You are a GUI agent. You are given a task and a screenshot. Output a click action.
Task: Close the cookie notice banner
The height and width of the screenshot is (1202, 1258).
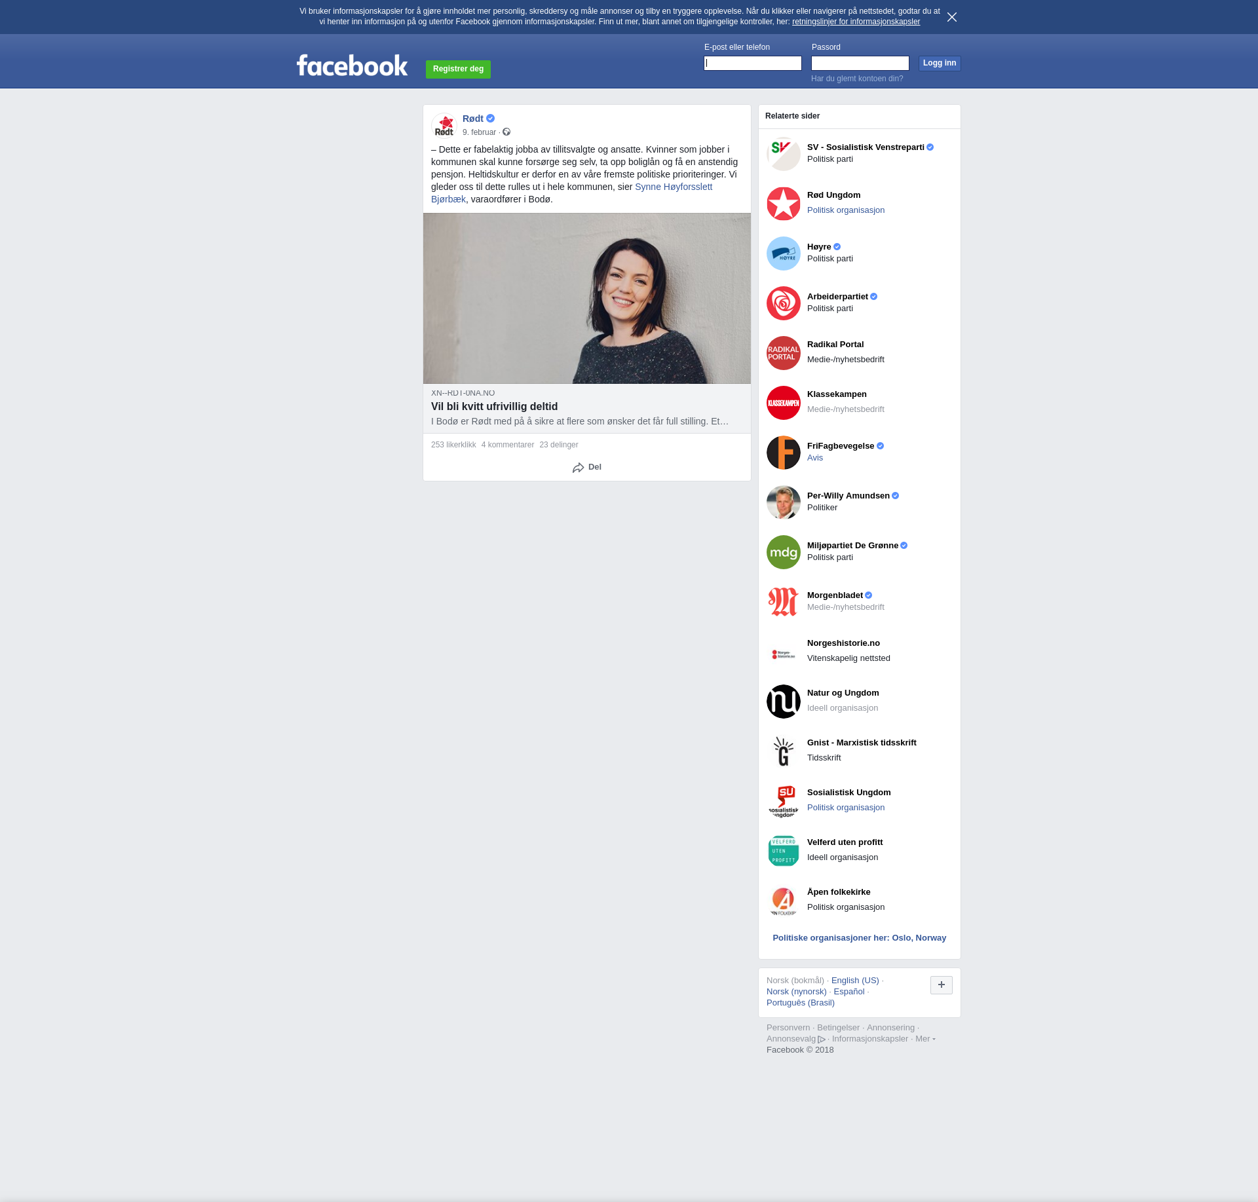tap(952, 17)
